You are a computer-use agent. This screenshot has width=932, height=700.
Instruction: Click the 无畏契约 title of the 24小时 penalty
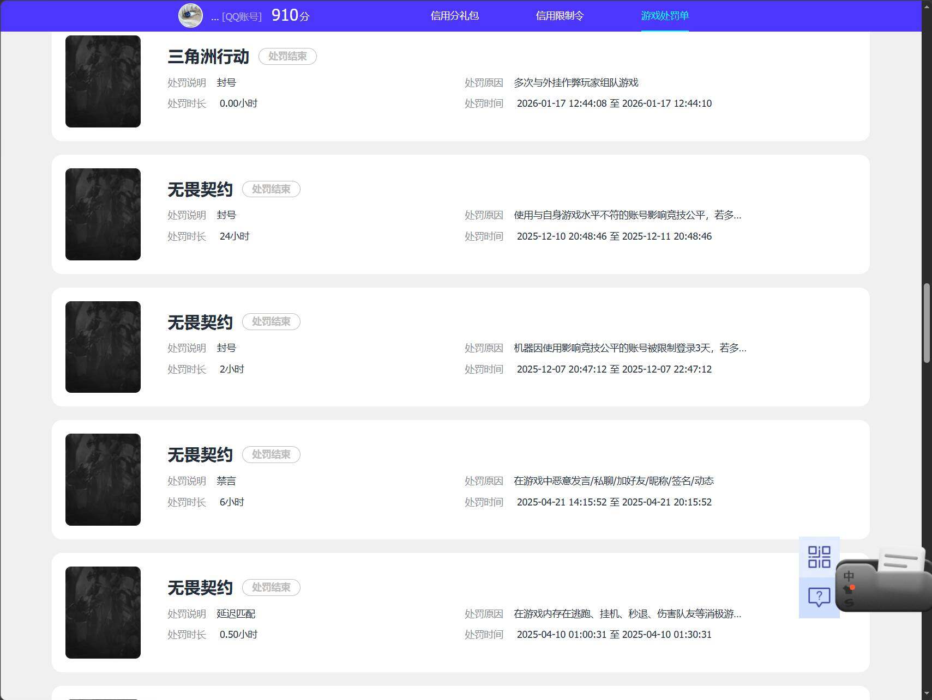[200, 189]
